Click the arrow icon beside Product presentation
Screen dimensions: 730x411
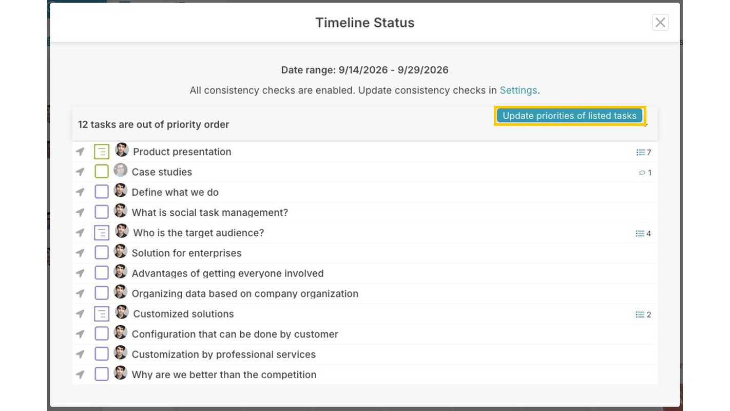coord(80,152)
